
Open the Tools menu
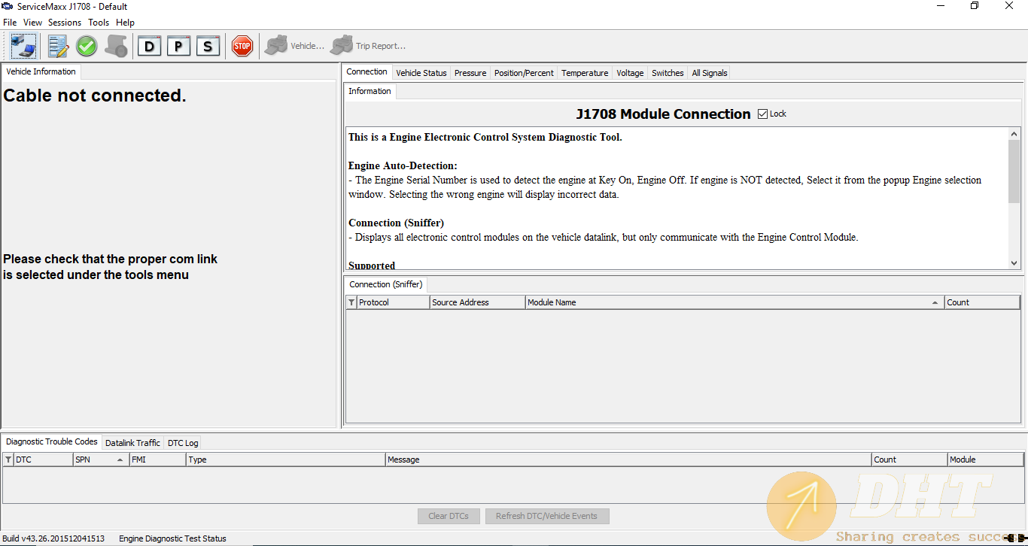pos(99,23)
